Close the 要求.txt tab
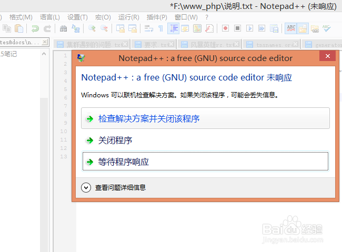Image resolution: width=342 pixels, height=252 pixels. pos(172,44)
